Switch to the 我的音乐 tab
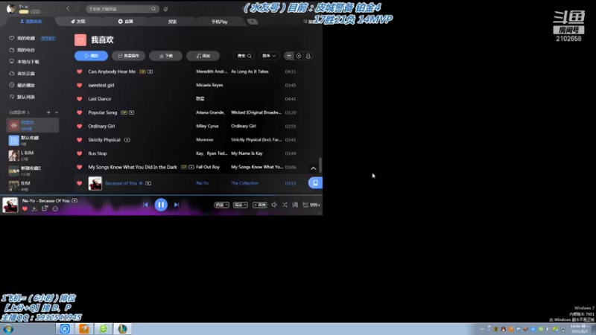The width and height of the screenshot is (596, 335). (x=31, y=22)
